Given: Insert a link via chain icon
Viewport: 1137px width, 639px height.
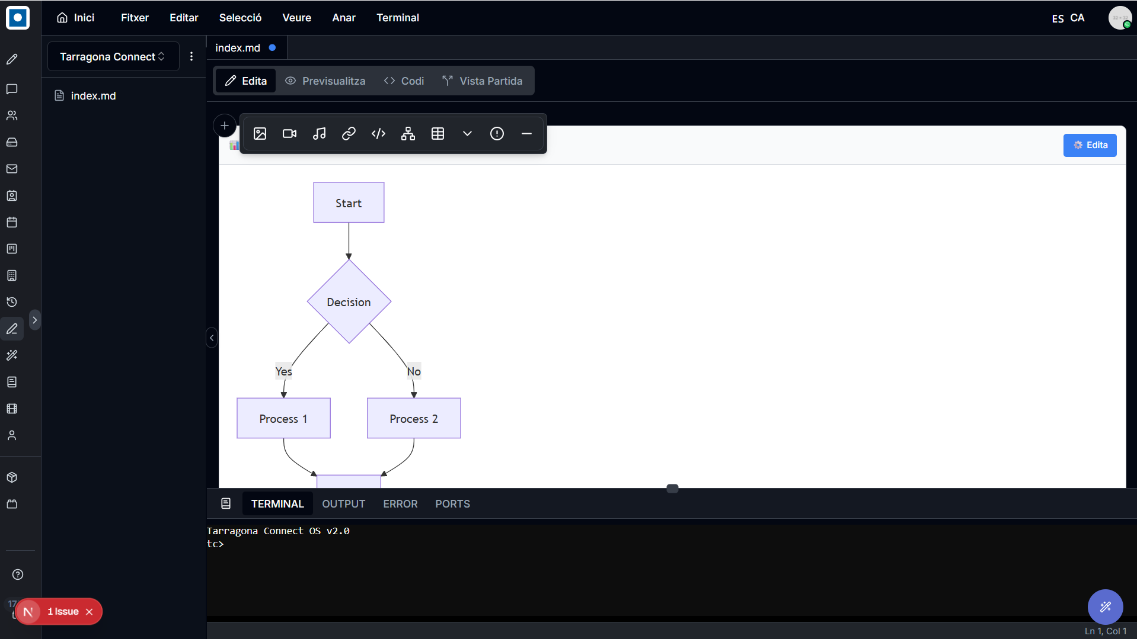Looking at the screenshot, I should point(349,134).
